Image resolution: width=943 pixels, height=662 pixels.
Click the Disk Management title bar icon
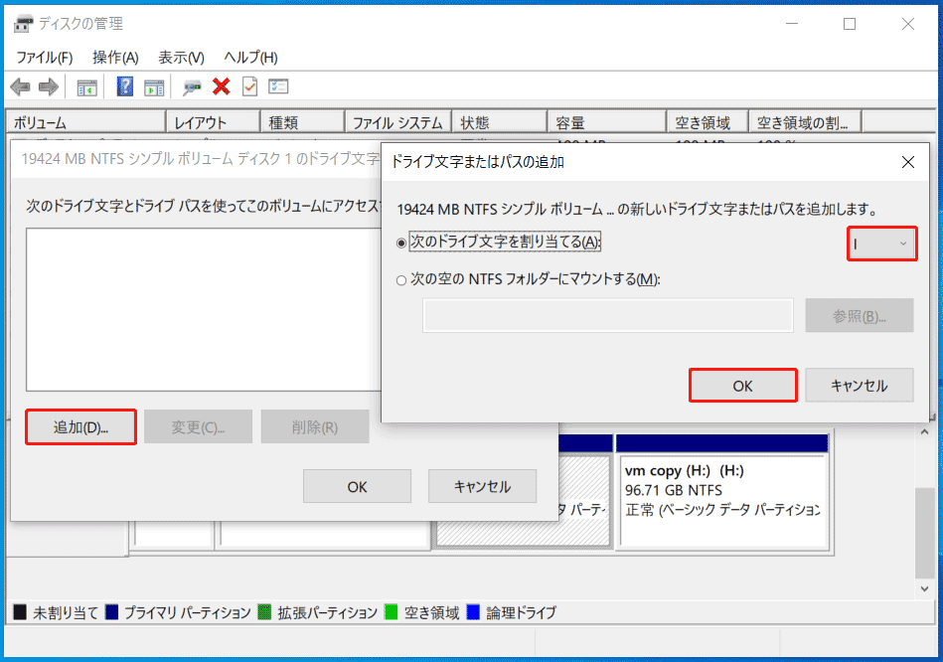coord(24,24)
